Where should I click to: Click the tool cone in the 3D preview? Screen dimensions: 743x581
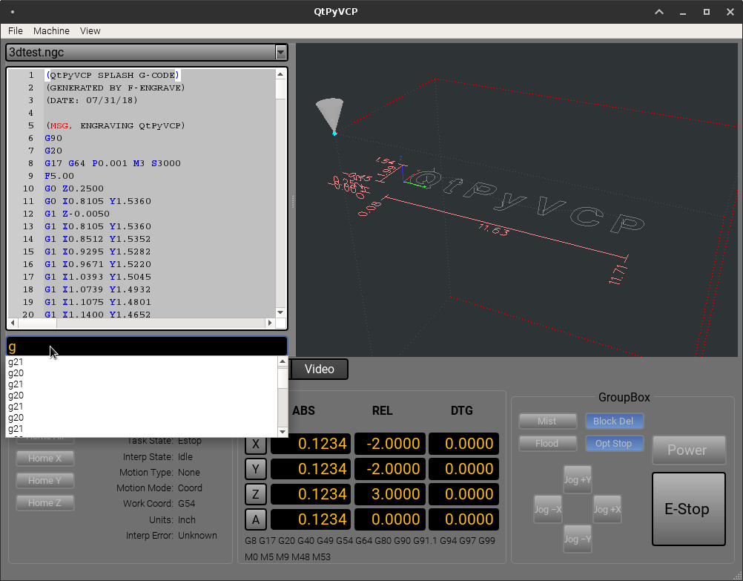pos(330,115)
